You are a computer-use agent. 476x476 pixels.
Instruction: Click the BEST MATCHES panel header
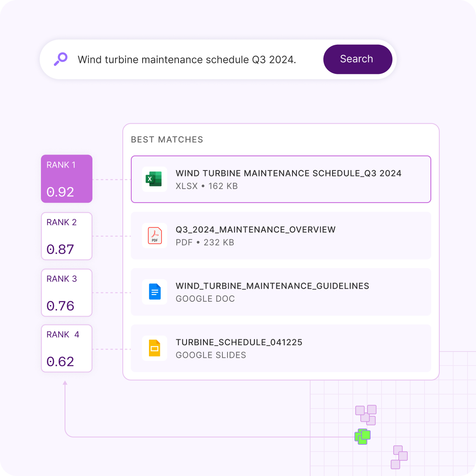click(x=167, y=139)
